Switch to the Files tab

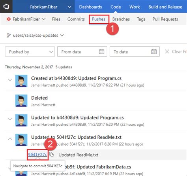[56, 19]
